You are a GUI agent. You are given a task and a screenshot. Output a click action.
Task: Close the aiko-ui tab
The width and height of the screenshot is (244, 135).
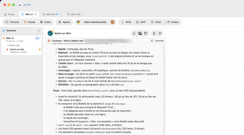point(36,14)
